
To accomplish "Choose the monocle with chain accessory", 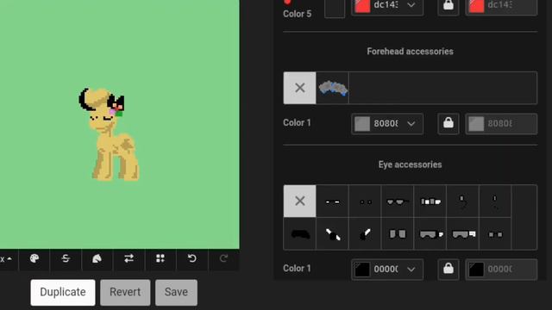I will click(462, 201).
